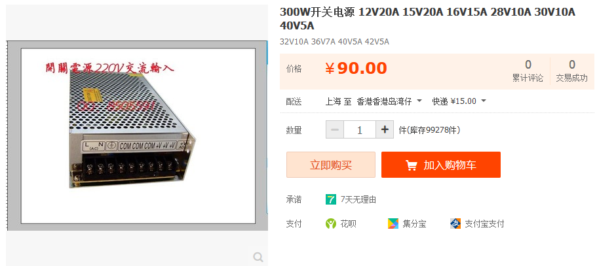Click the 支付宝支付 payment label
This screenshot has width=597, height=266.
[x=484, y=224]
